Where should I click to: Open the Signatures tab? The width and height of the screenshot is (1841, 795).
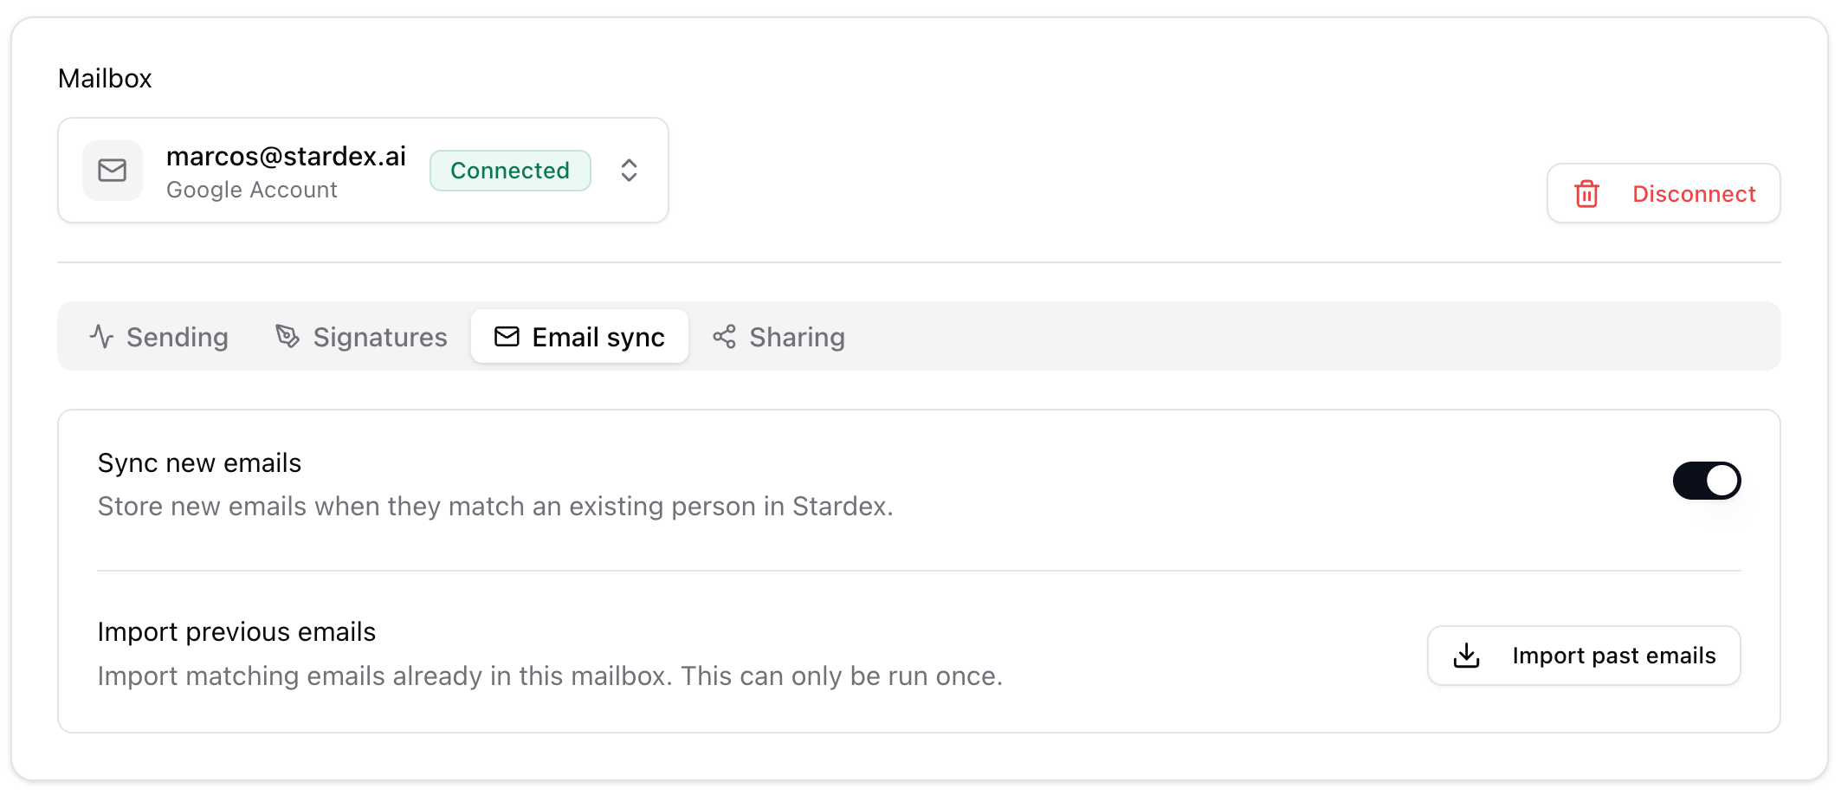click(361, 337)
